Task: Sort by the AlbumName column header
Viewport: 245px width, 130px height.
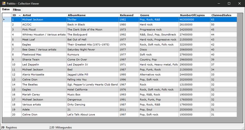Action: point(93,15)
